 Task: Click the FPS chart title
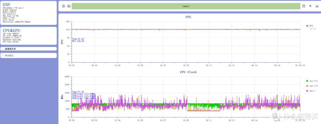pos(188,17)
